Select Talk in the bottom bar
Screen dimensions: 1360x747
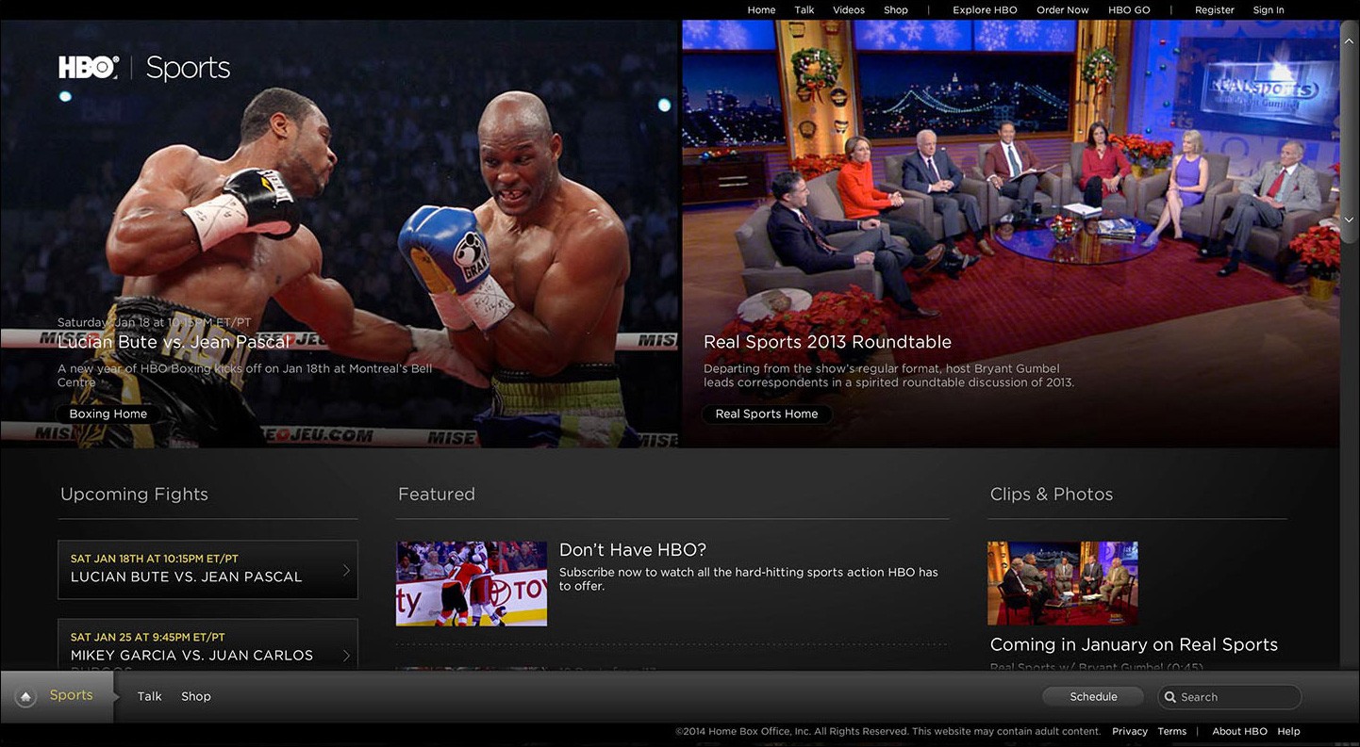click(150, 696)
